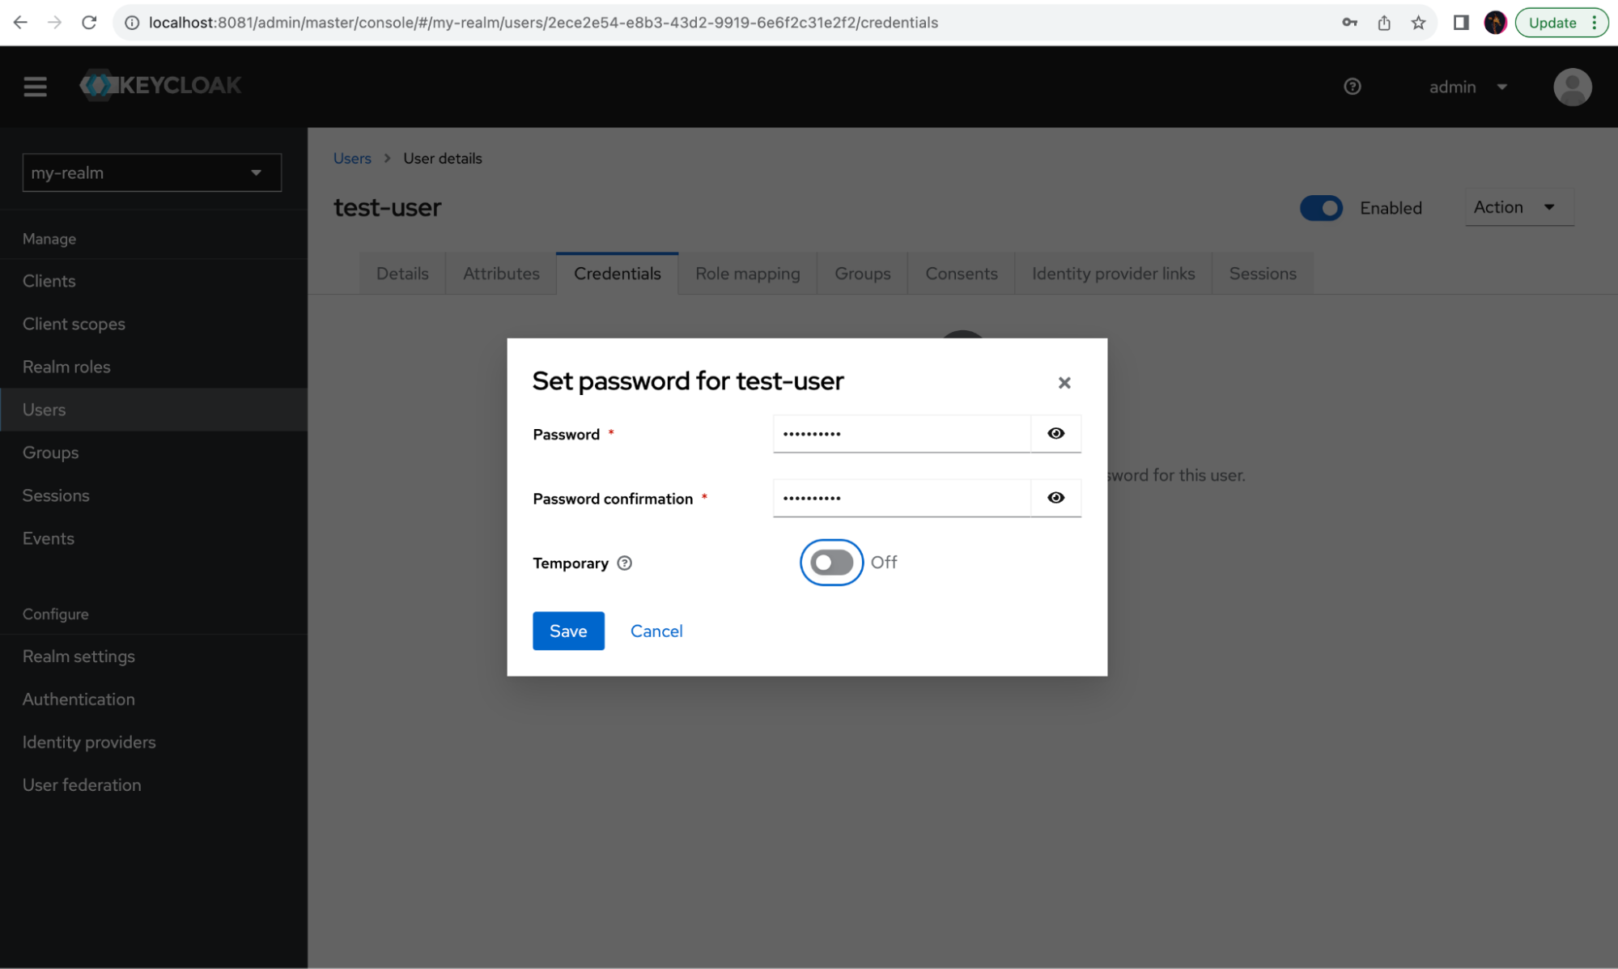The height and width of the screenshot is (969, 1618).
Task: Click the browser reload icon
Action: tap(89, 23)
